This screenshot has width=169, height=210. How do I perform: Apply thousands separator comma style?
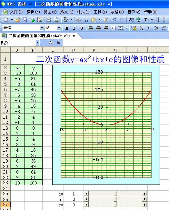[149, 28]
